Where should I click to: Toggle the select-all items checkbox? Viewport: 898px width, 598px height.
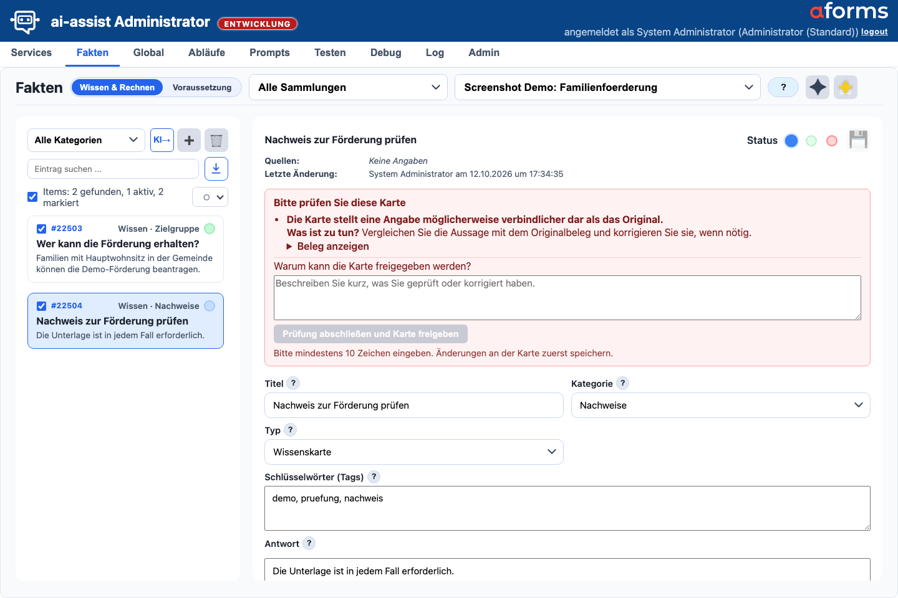click(x=32, y=197)
